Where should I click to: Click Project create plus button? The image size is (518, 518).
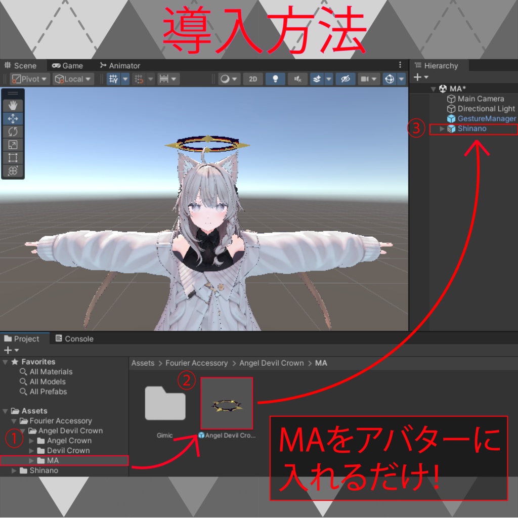click(11, 350)
